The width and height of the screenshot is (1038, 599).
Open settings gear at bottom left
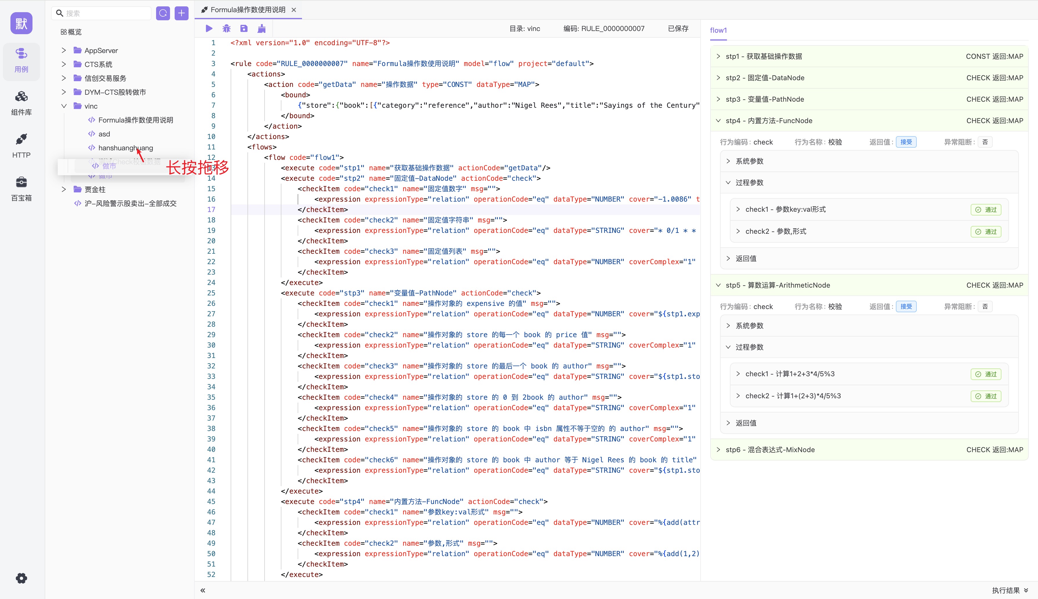[x=21, y=578]
